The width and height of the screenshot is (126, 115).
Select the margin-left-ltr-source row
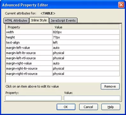pyautogui.click(x=63, y=53)
